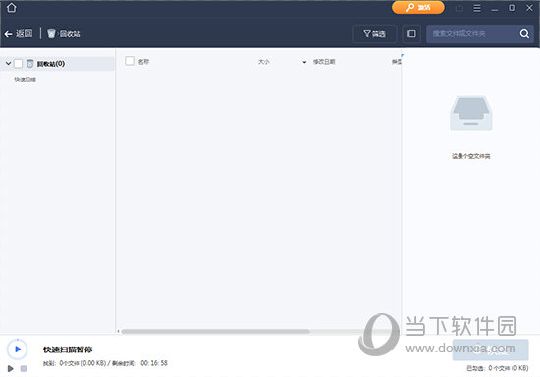Viewport: 540px width, 377px height.
Task: Click the orange activate key button
Action: [417, 7]
